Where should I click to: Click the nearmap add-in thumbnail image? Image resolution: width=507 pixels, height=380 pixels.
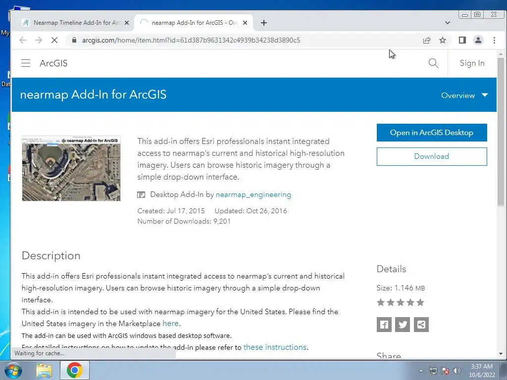[x=71, y=168]
